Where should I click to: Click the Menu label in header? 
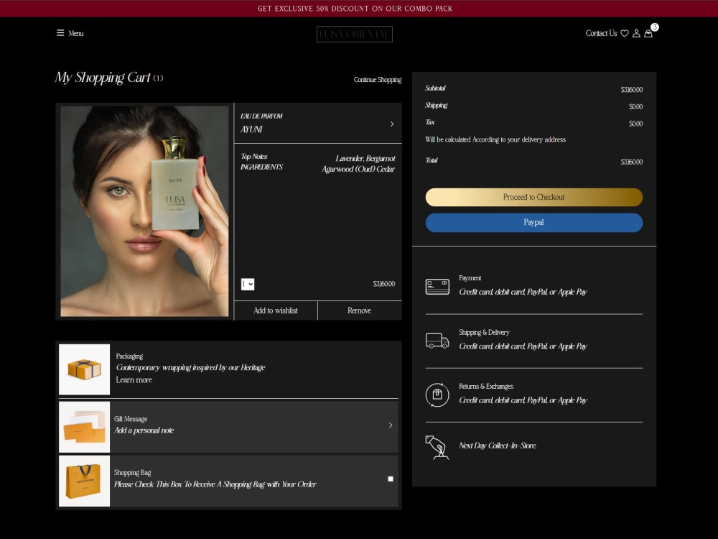pos(76,34)
